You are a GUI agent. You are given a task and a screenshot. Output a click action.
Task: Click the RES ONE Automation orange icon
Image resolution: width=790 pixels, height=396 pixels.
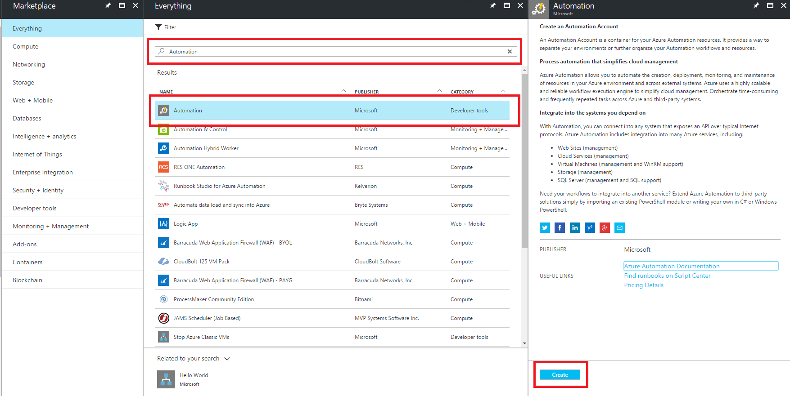click(164, 167)
